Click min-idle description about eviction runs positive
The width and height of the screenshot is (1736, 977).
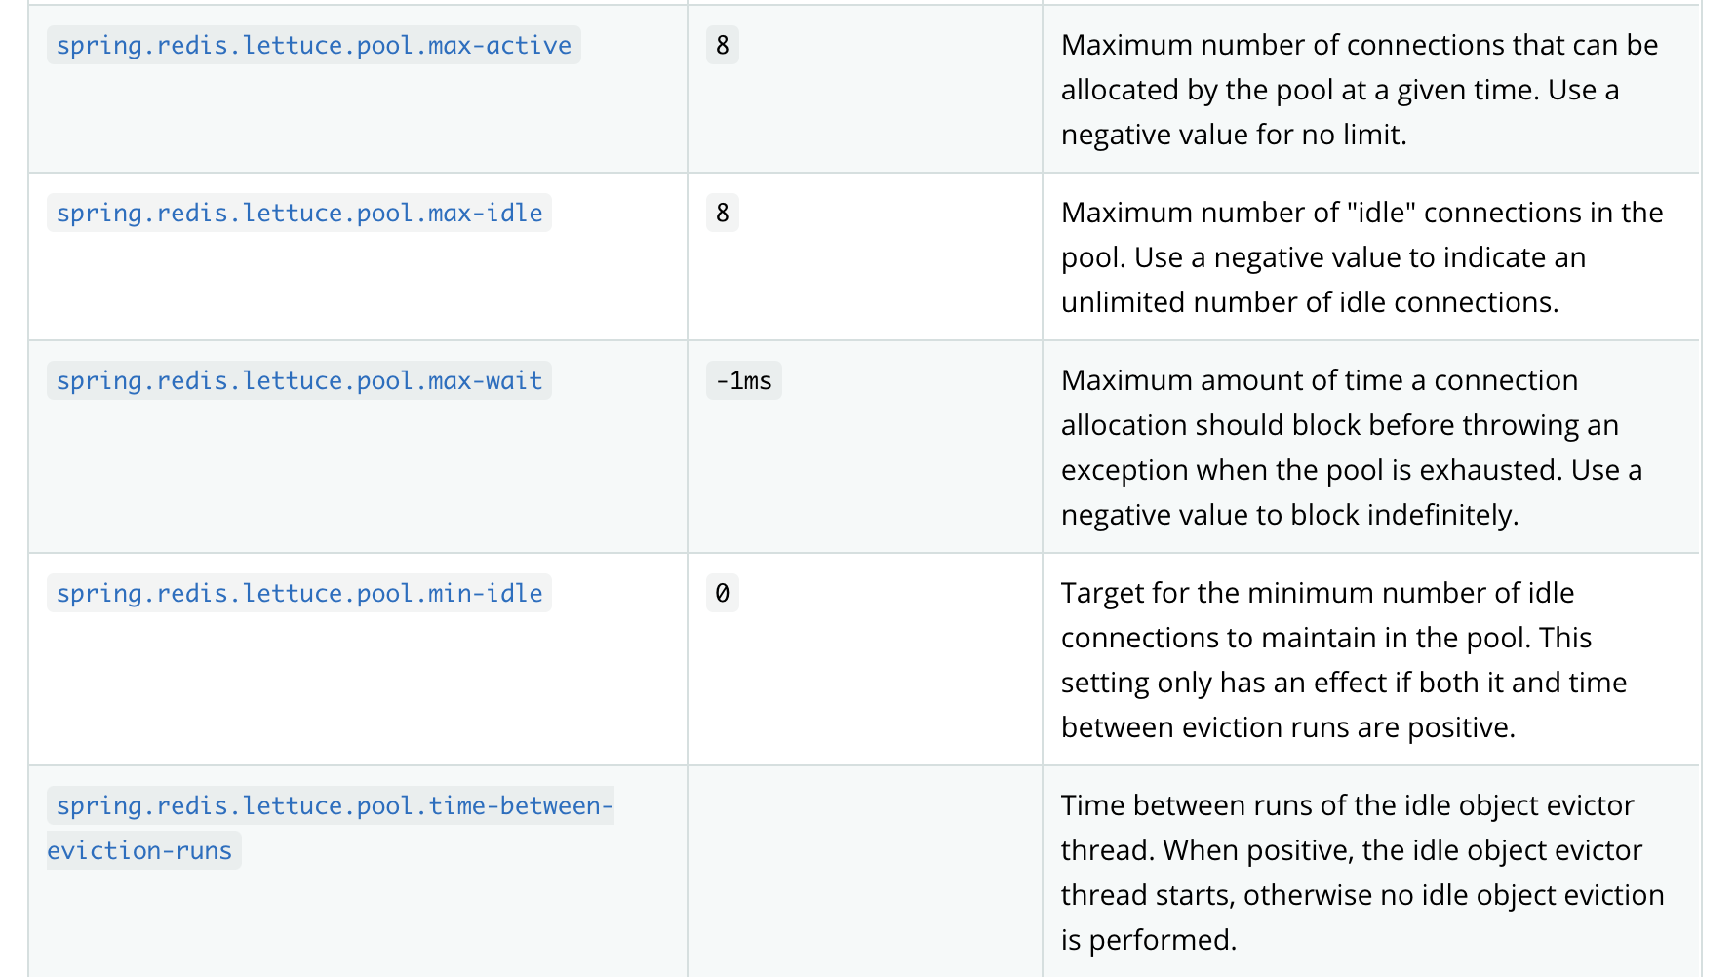click(1344, 660)
